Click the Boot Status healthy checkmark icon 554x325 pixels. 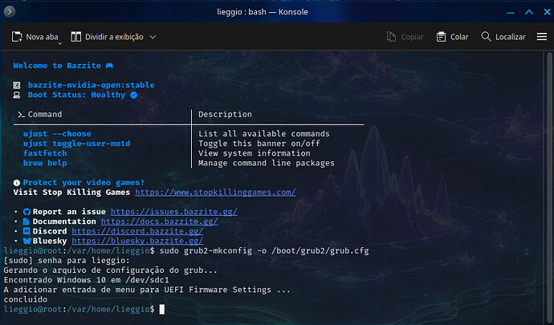pos(133,95)
